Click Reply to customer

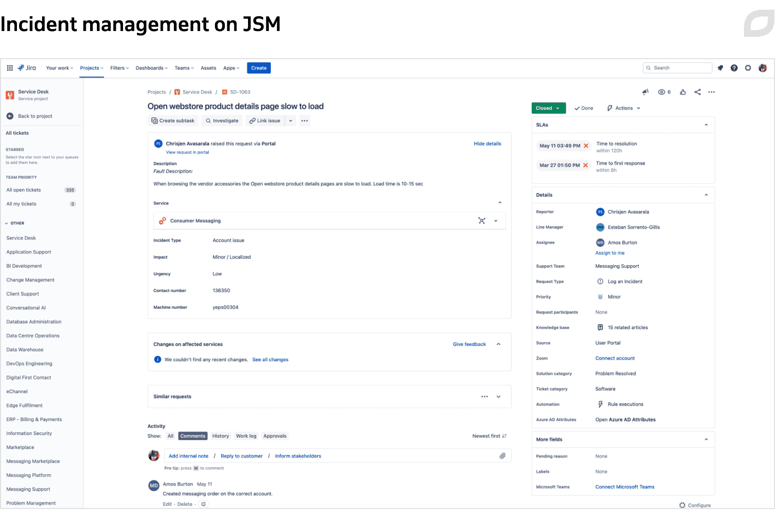coord(242,456)
